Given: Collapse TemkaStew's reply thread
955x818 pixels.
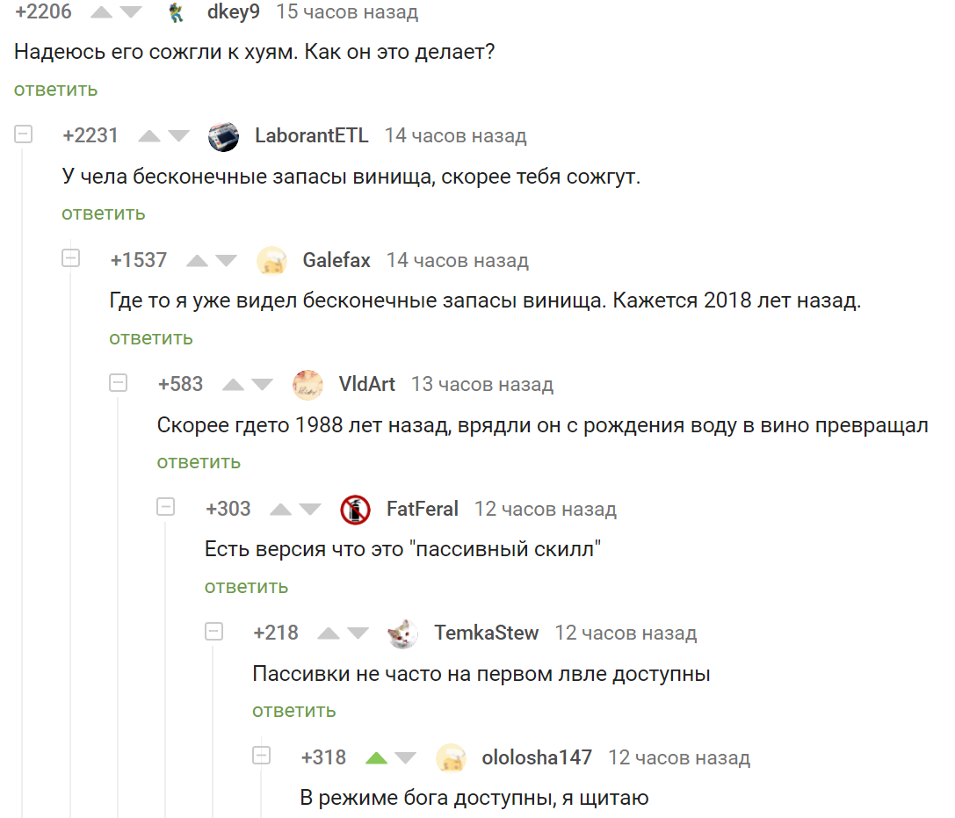Looking at the screenshot, I should point(213,631).
